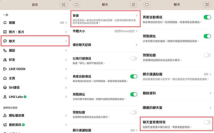The height and width of the screenshot is (133, 214).
Task: Expand the 刪除資料 row chevron
Action: tap(211, 93)
